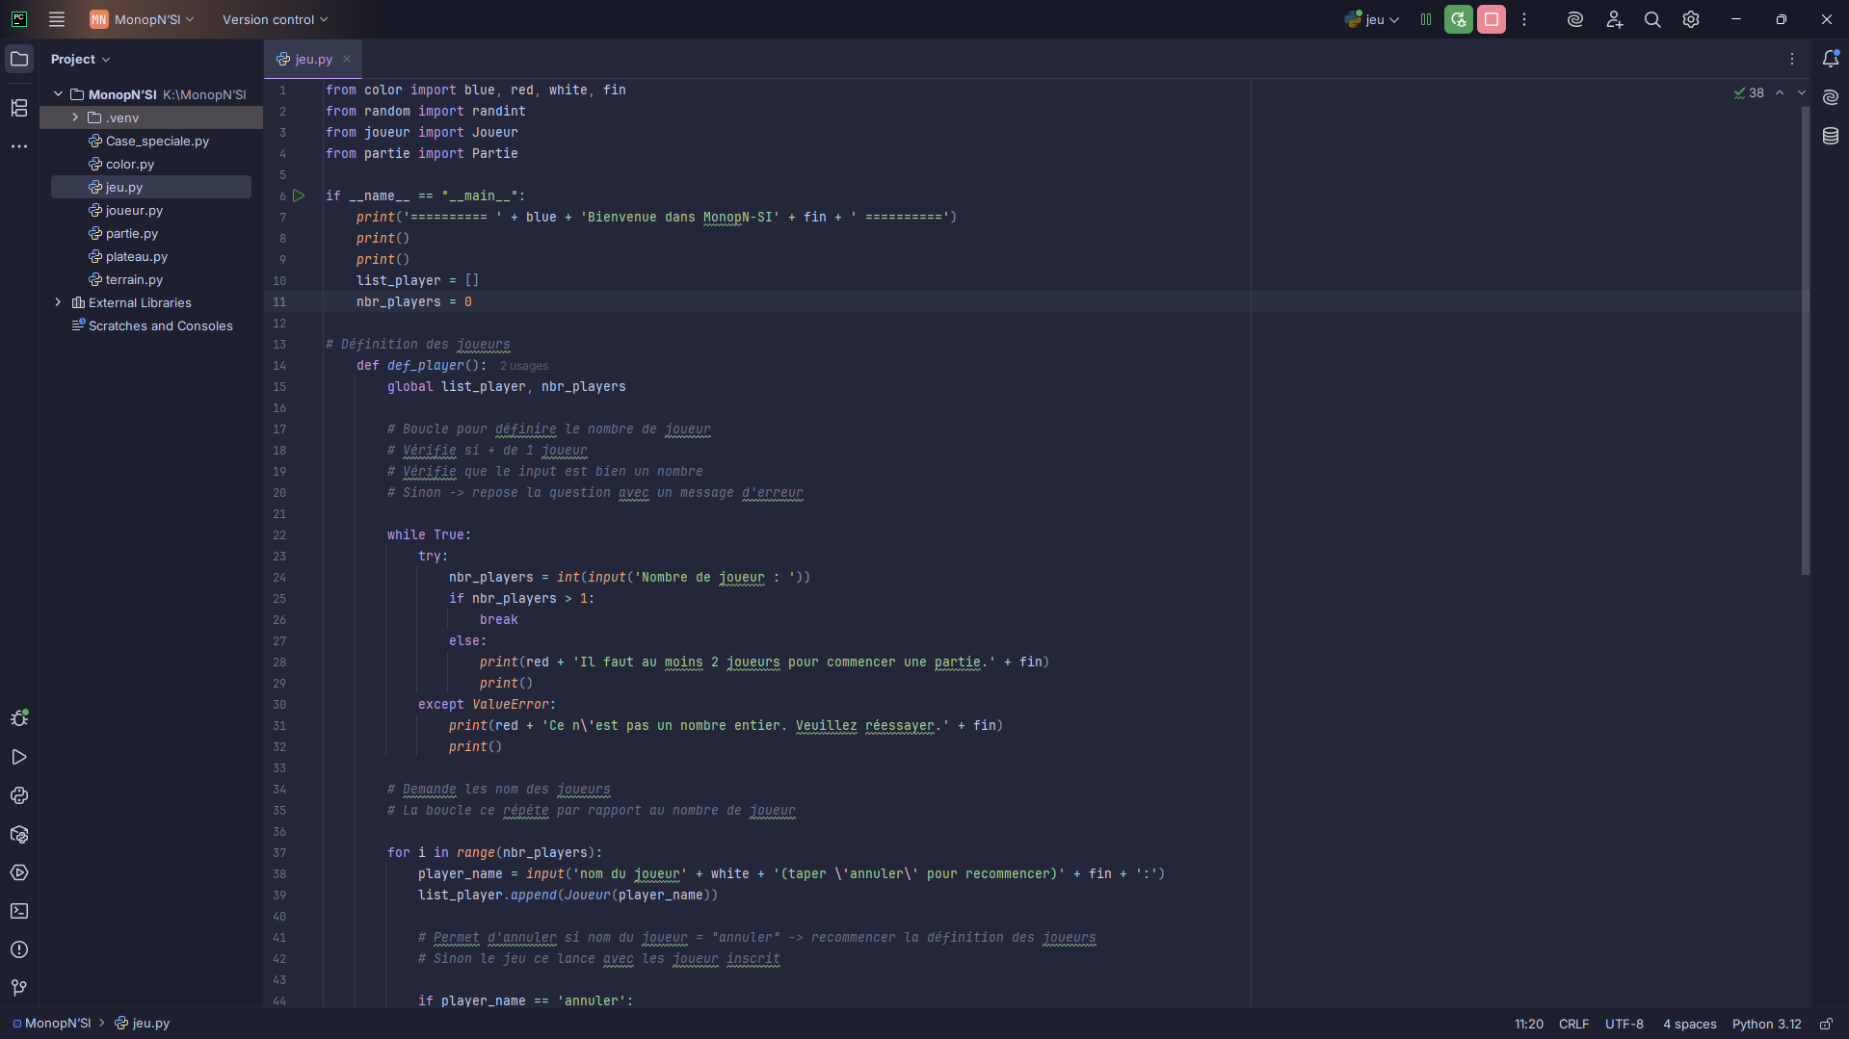Open partie.py from the project tree

pyautogui.click(x=132, y=233)
